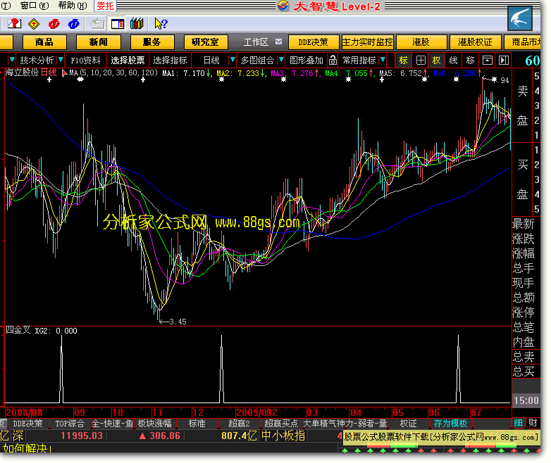Expand the 多图组合 dropdown arrow
The width and height of the screenshot is (551, 463).
(280, 60)
